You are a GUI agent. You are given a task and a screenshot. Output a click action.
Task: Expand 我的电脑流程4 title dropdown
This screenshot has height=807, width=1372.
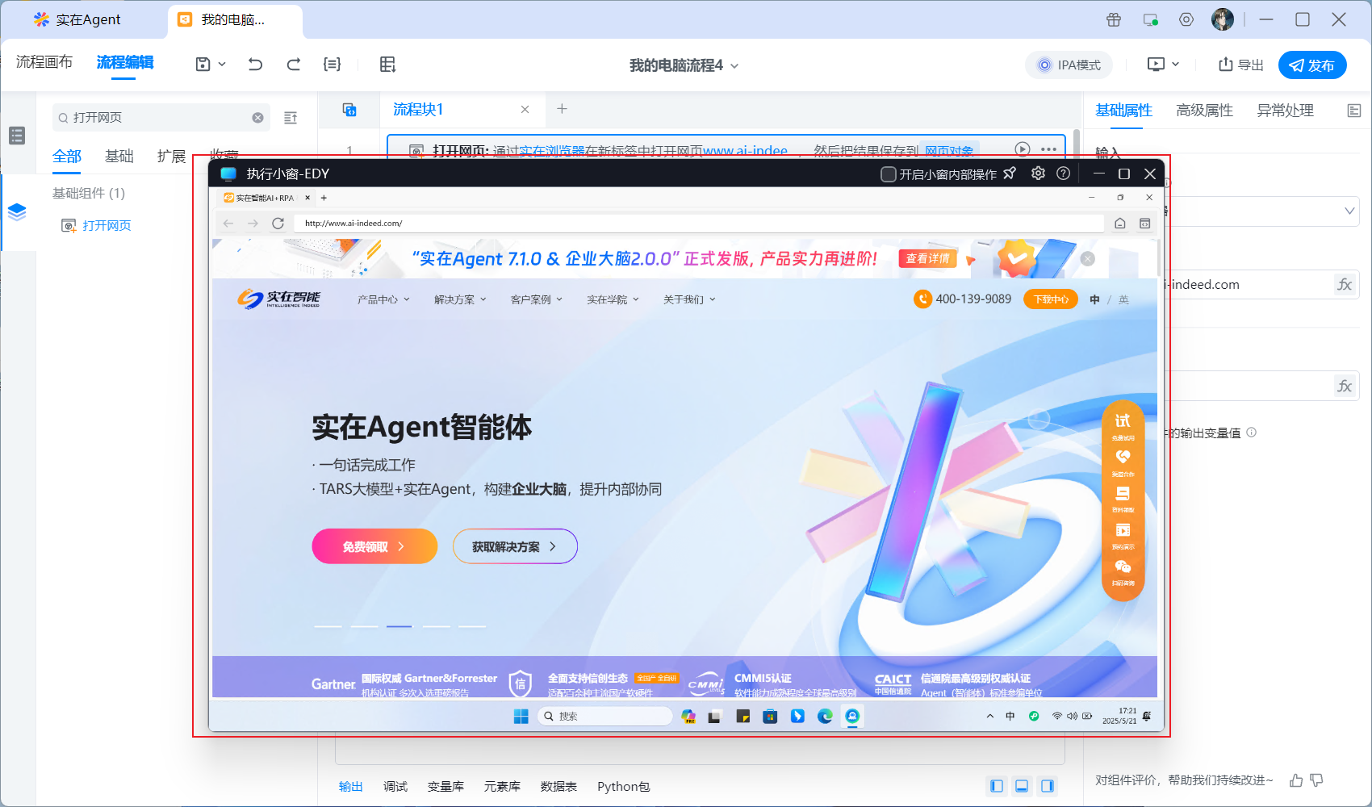[x=734, y=66]
